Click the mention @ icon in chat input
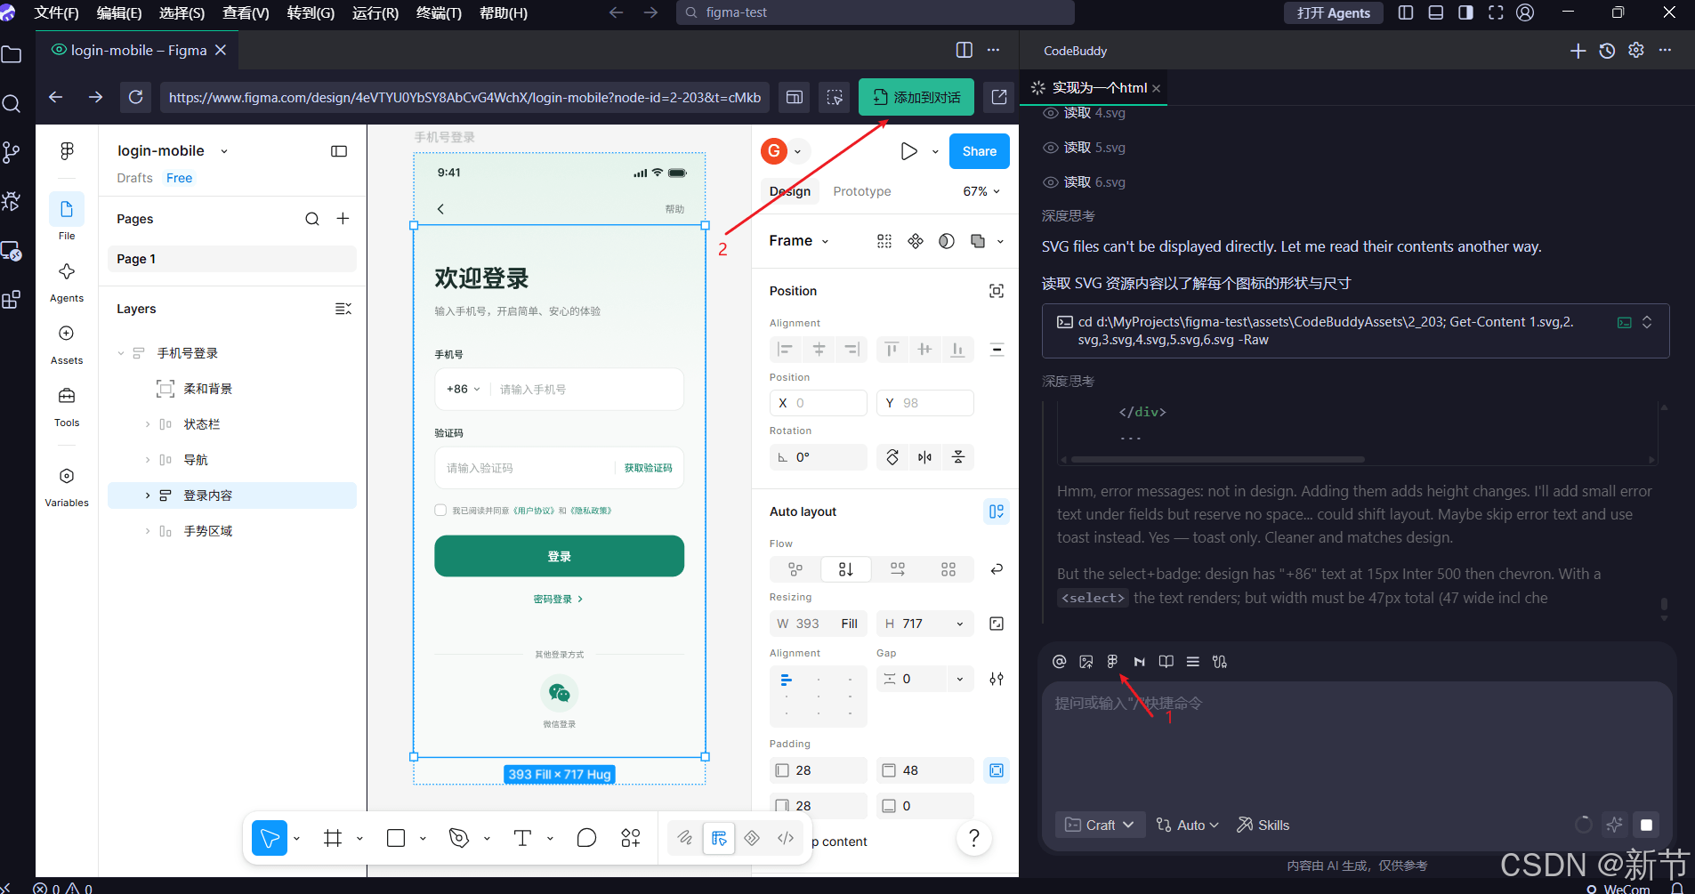This screenshot has width=1695, height=894. point(1059,661)
